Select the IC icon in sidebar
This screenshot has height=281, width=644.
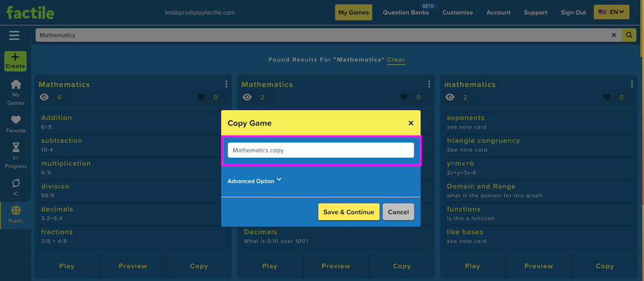click(16, 183)
